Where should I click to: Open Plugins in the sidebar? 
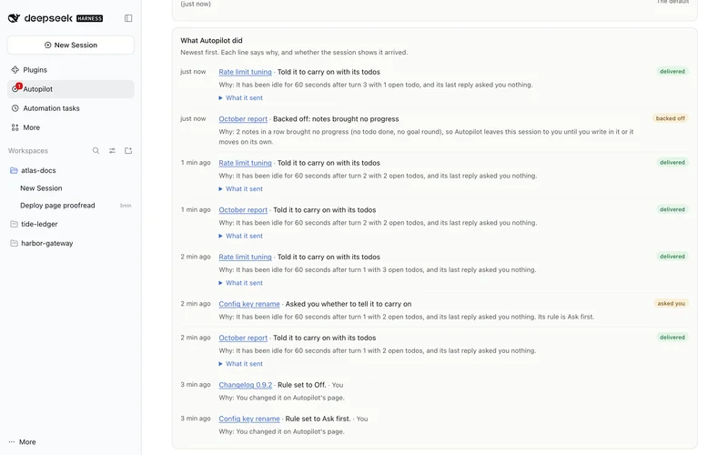71,70
